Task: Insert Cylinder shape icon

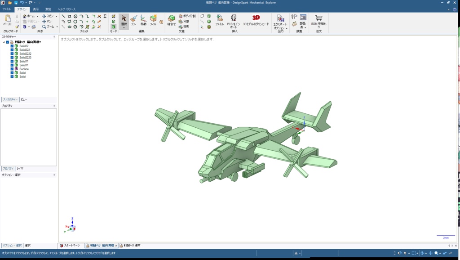Action: [209, 16]
